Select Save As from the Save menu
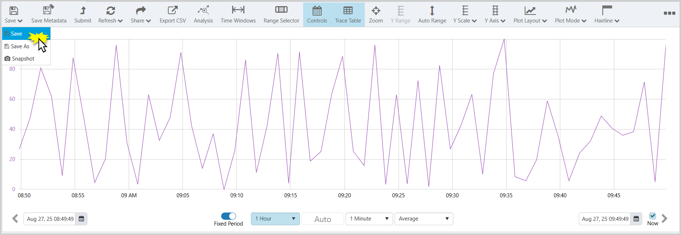 (20, 46)
